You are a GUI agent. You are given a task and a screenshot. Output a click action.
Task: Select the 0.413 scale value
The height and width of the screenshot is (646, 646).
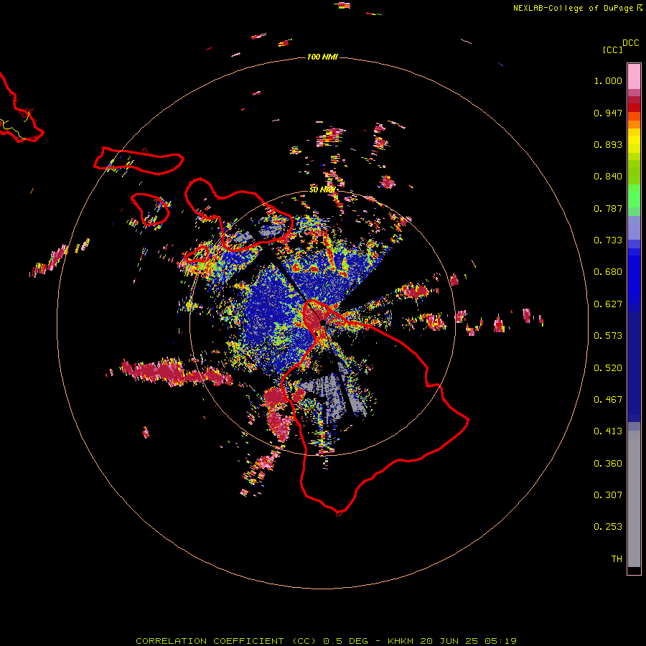[x=608, y=431]
